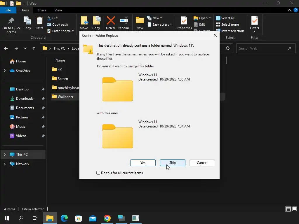
Task: Click Invert selection in ribbon
Action: (230, 31)
